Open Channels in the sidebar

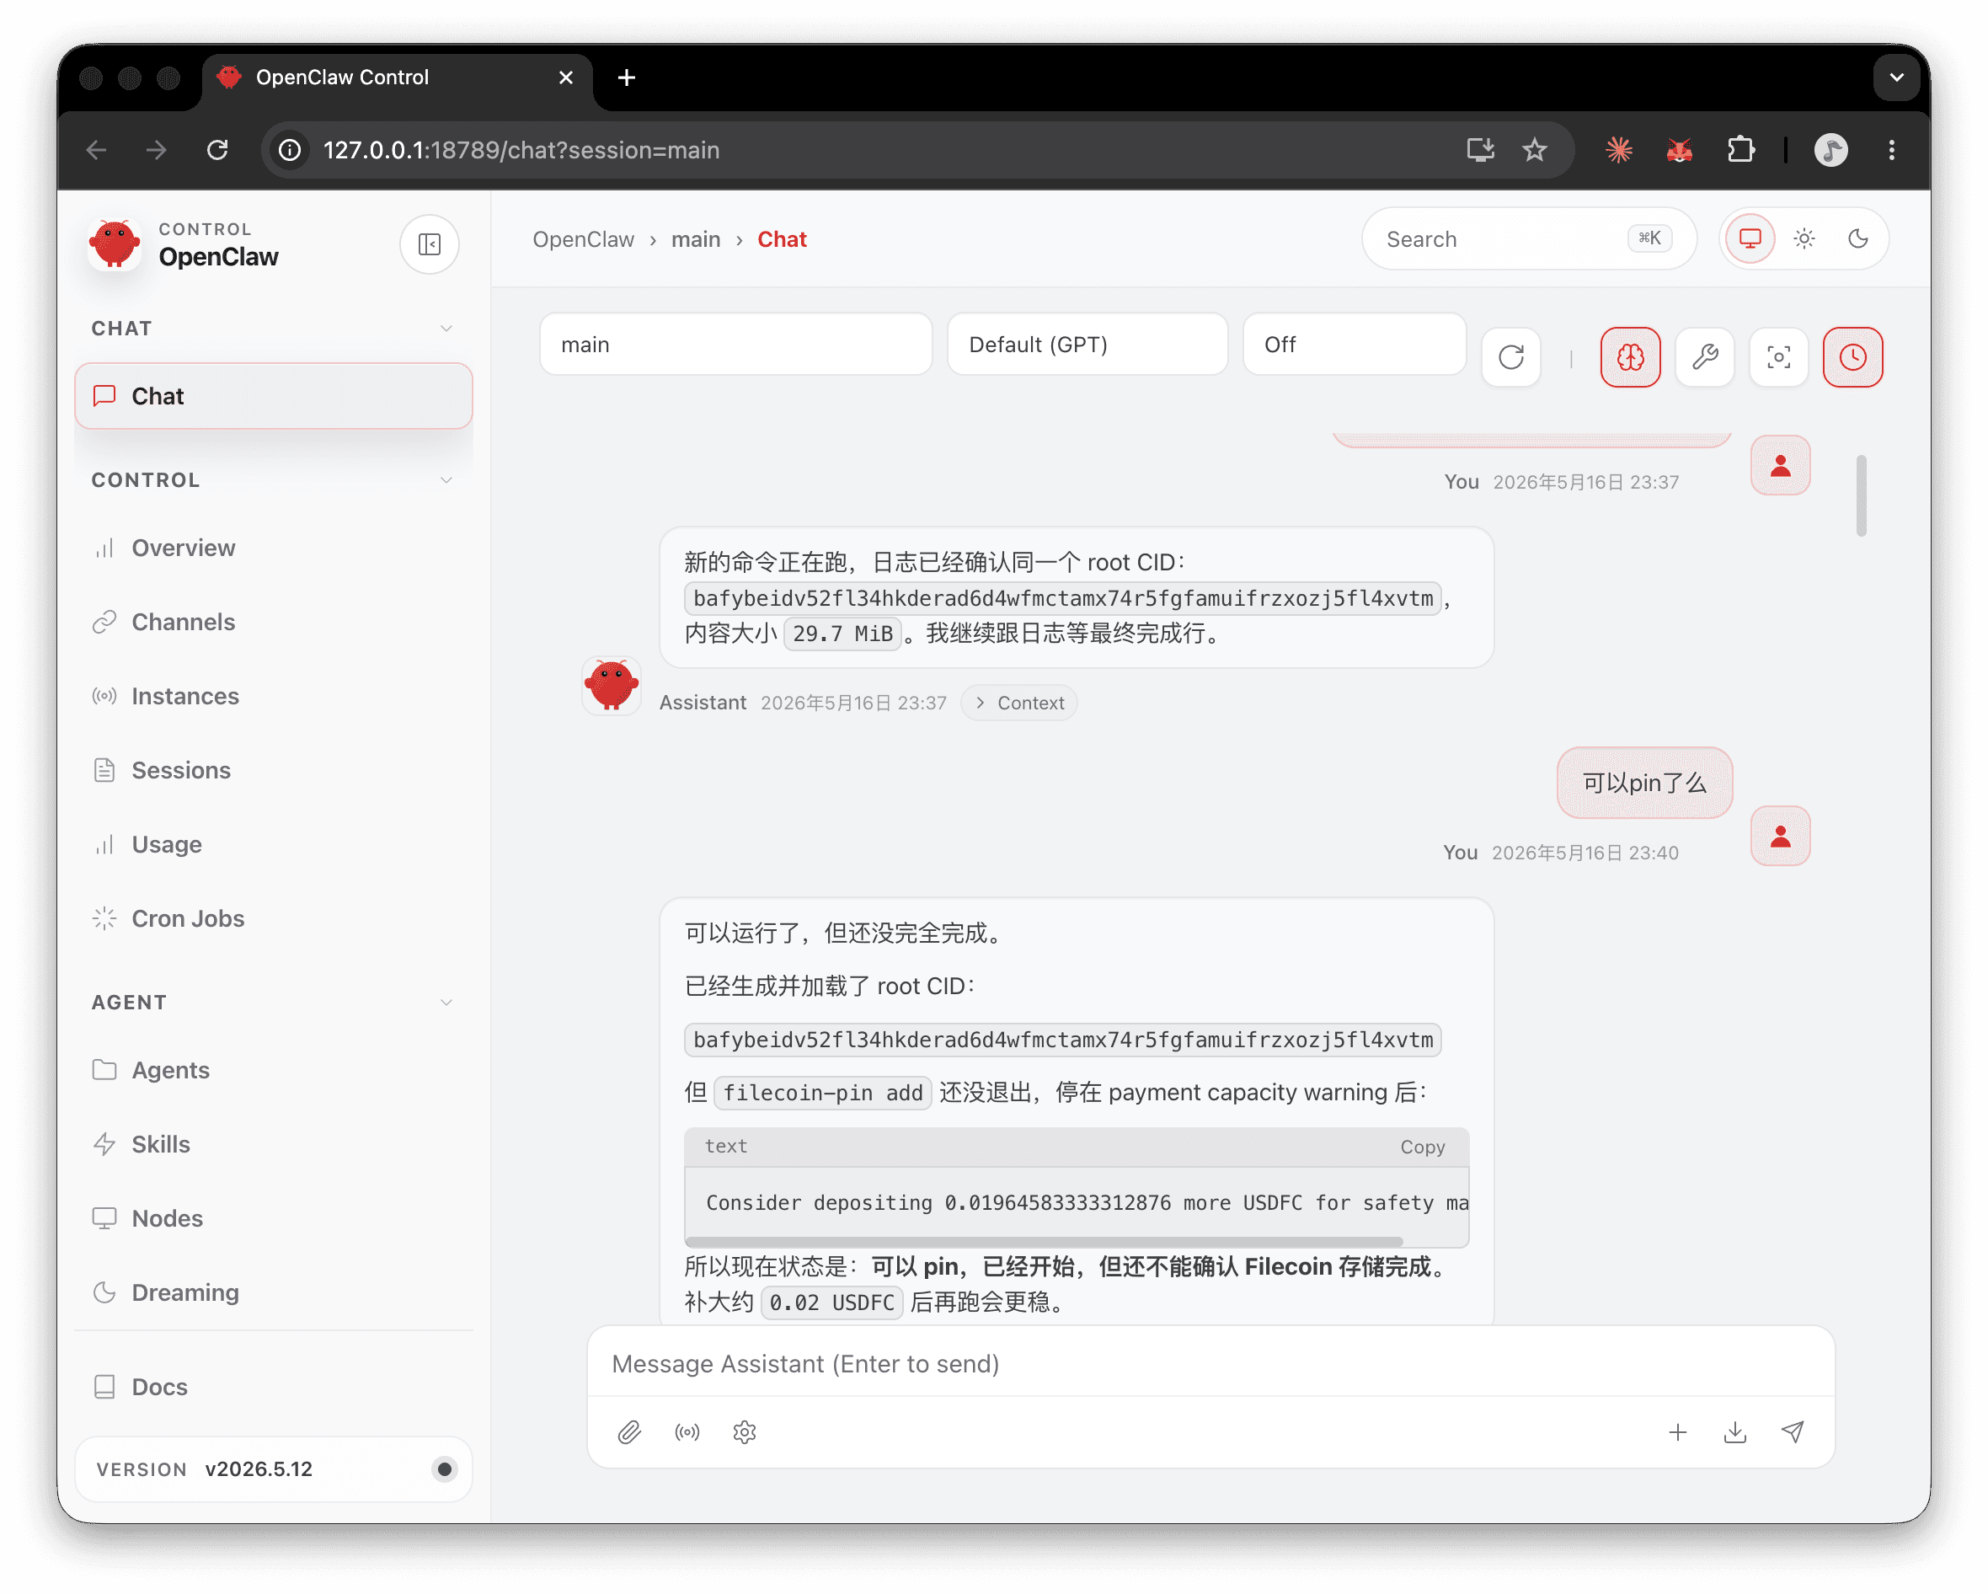click(273, 622)
